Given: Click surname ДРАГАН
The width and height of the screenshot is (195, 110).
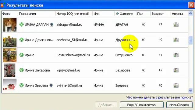Looking at the screenshot, I should tap(122, 24).
